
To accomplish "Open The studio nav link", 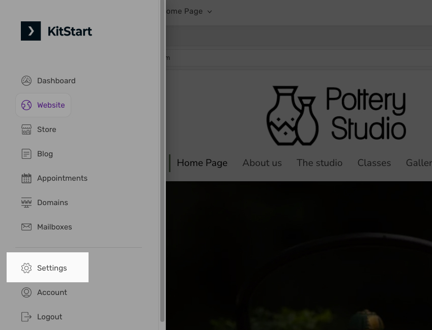I will coord(320,163).
